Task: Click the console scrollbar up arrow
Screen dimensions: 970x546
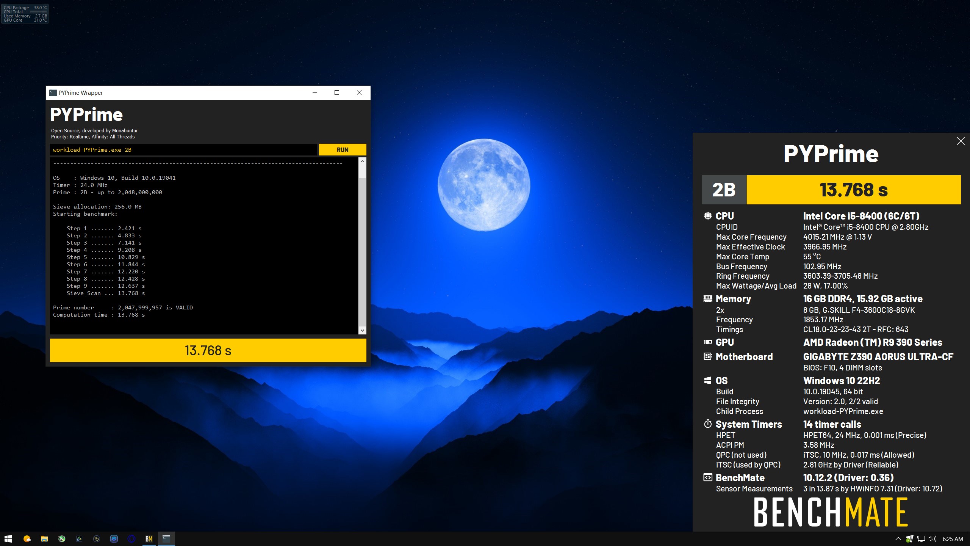Action: (362, 162)
